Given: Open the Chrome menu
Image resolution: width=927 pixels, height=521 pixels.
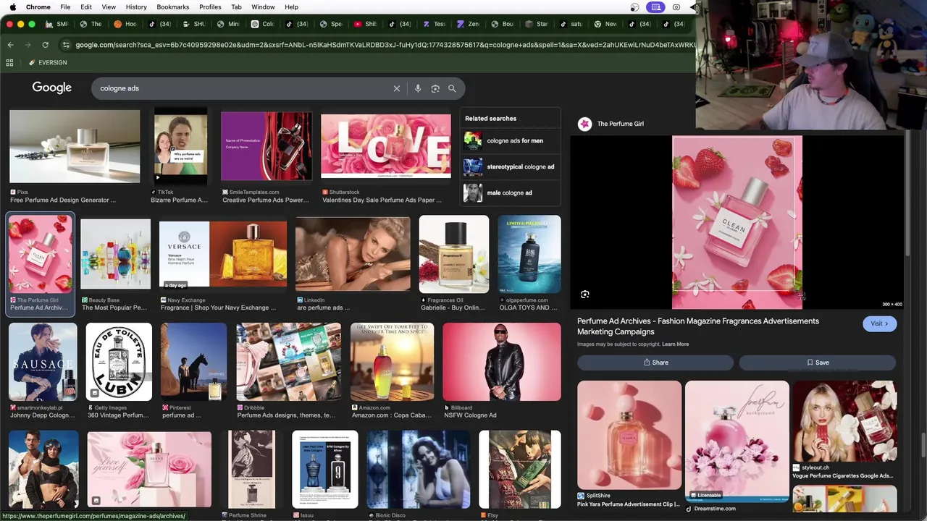Looking at the screenshot, I should 38,7.
